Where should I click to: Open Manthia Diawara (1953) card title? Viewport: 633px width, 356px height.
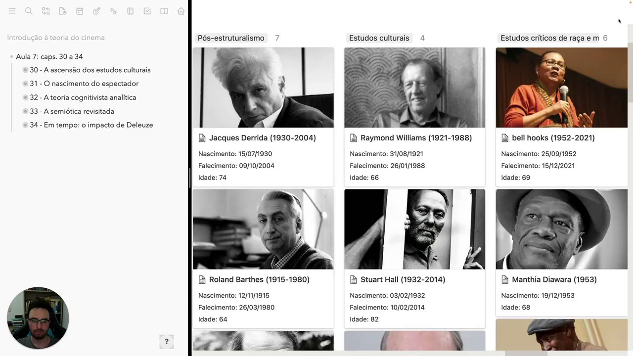(554, 280)
